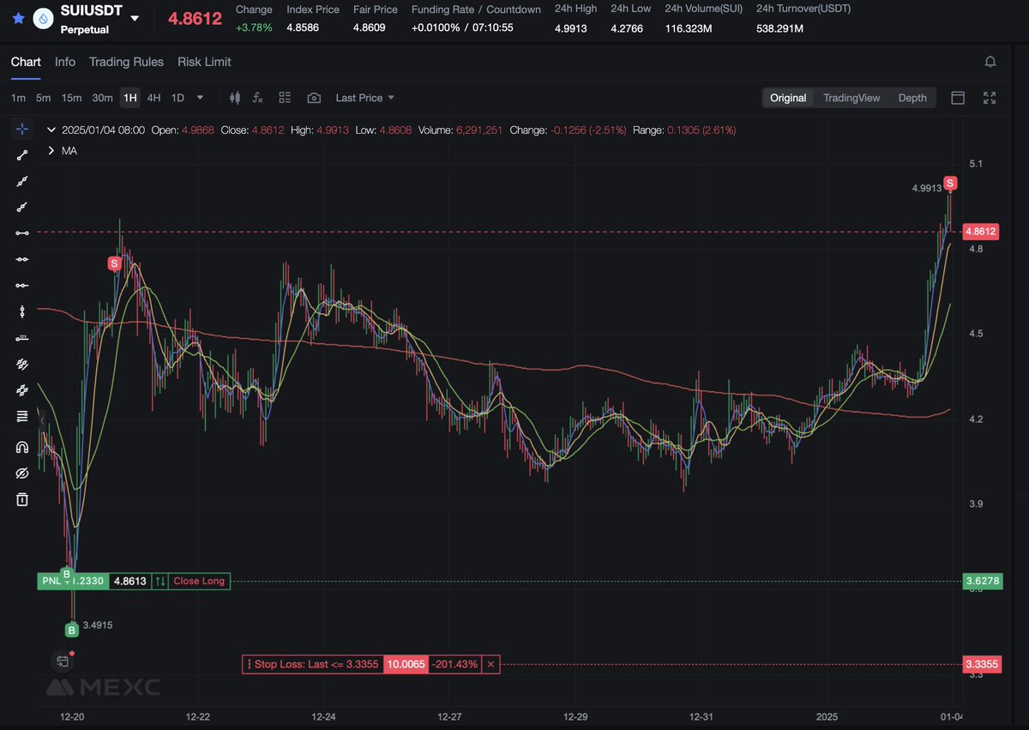Click the PNL position label
Viewport: 1029px width, 730px height.
point(73,581)
